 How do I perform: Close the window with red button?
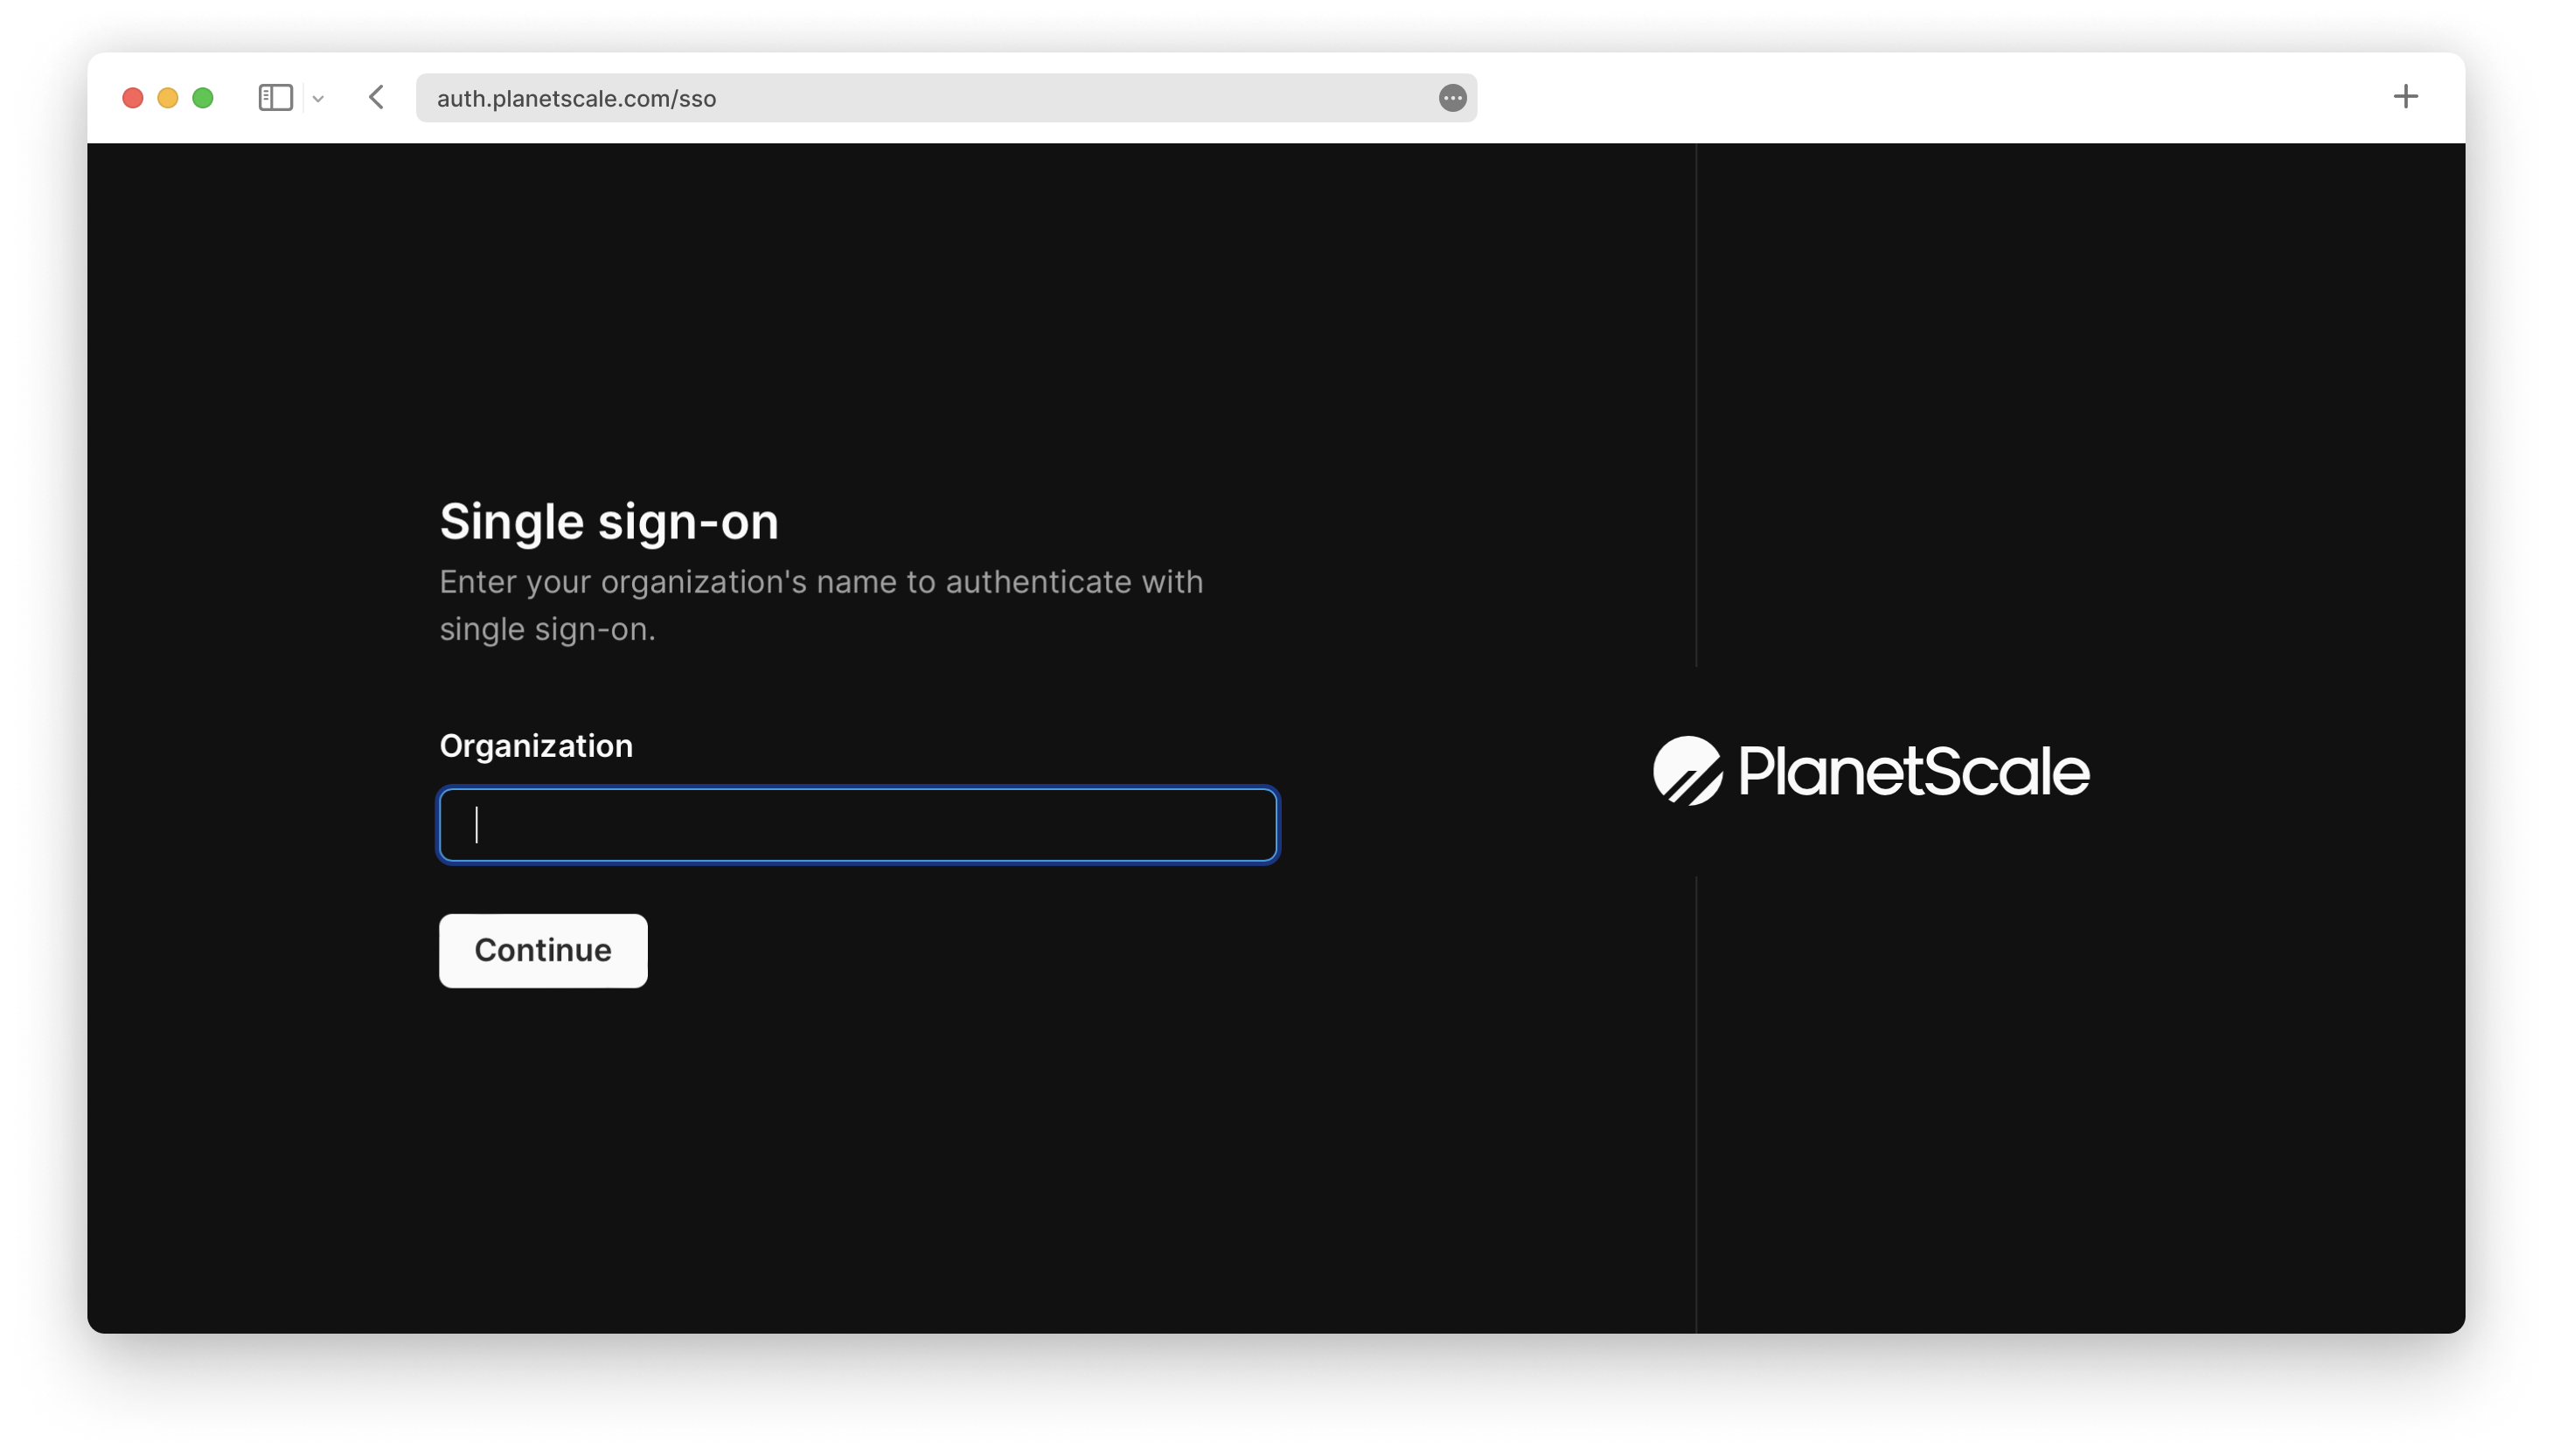(132, 98)
